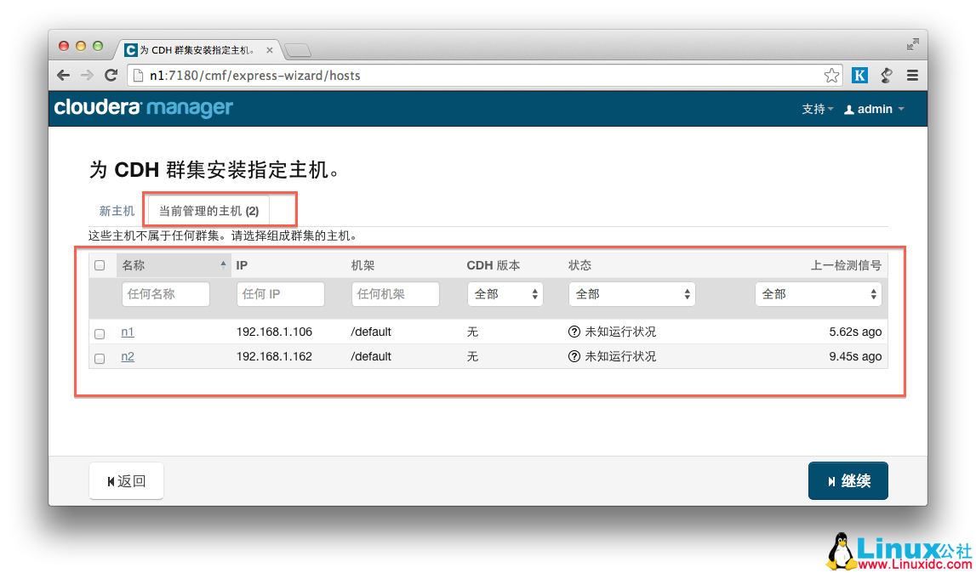
Task: Select the checkbox for host n2
Action: (x=99, y=358)
